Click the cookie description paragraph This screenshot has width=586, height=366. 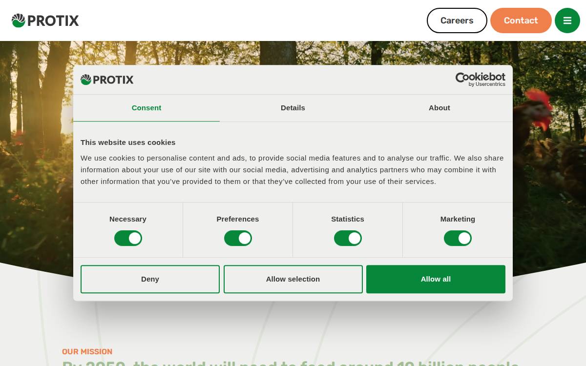pos(292,170)
